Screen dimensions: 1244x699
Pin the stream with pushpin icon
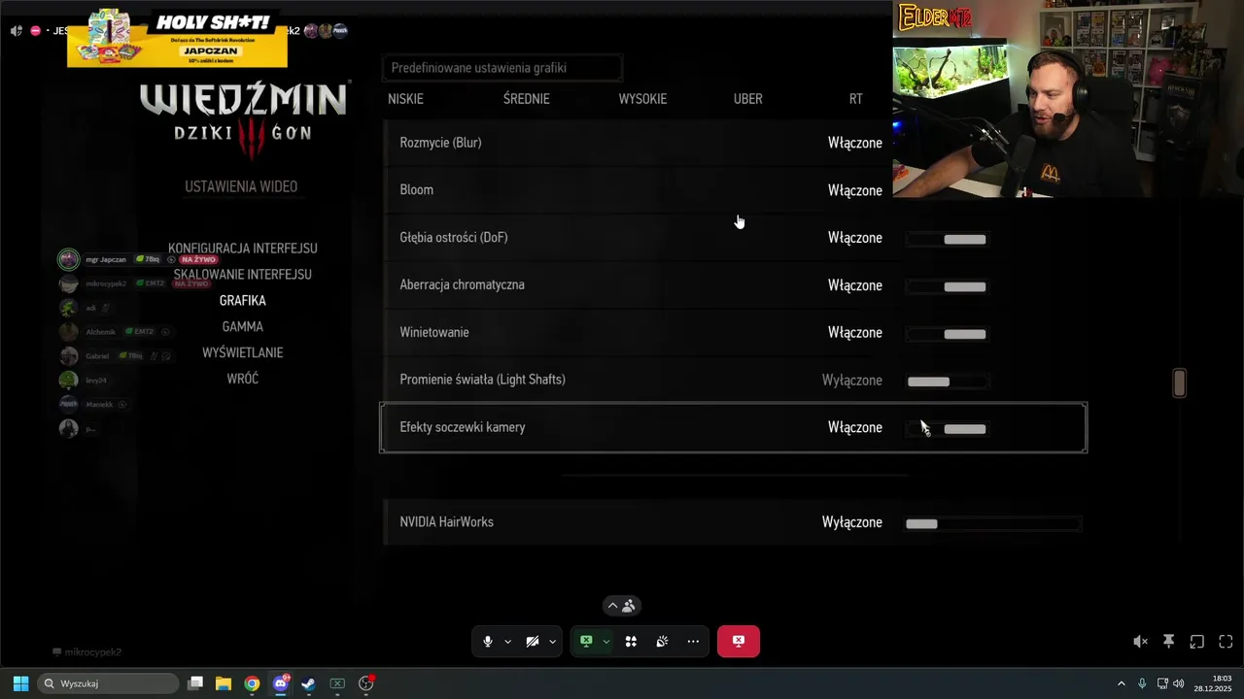pyautogui.click(x=1169, y=642)
